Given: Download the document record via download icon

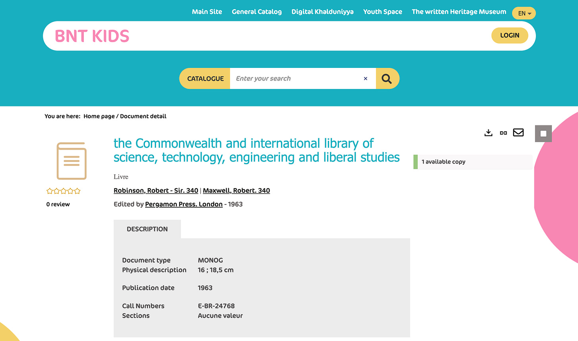Looking at the screenshot, I should point(488,133).
